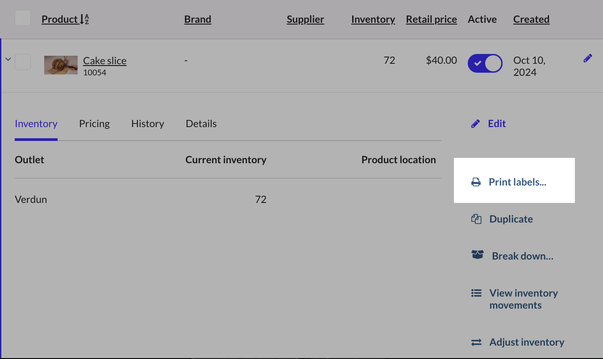Click the printer icon for Print labels

point(476,182)
